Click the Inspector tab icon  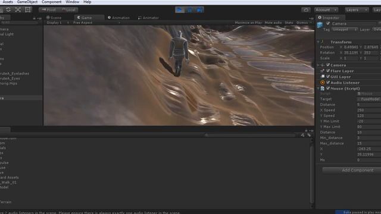[320, 17]
